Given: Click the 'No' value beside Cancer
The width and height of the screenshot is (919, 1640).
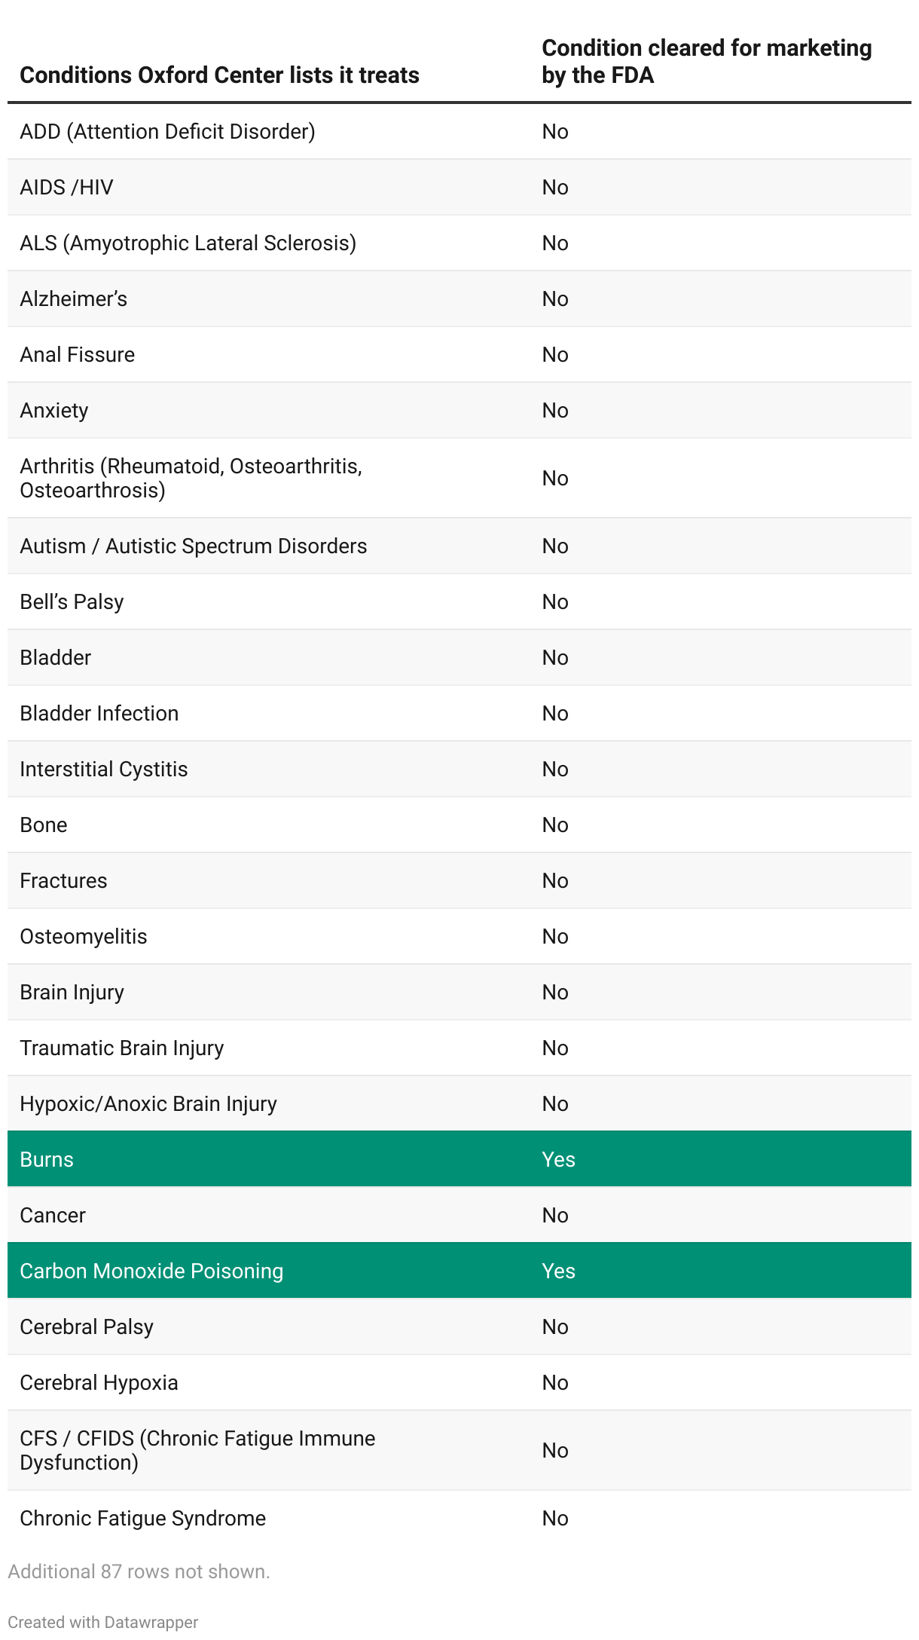Looking at the screenshot, I should click(555, 1215).
